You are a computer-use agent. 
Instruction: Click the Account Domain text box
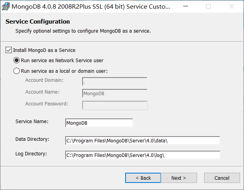[x=114, y=82]
